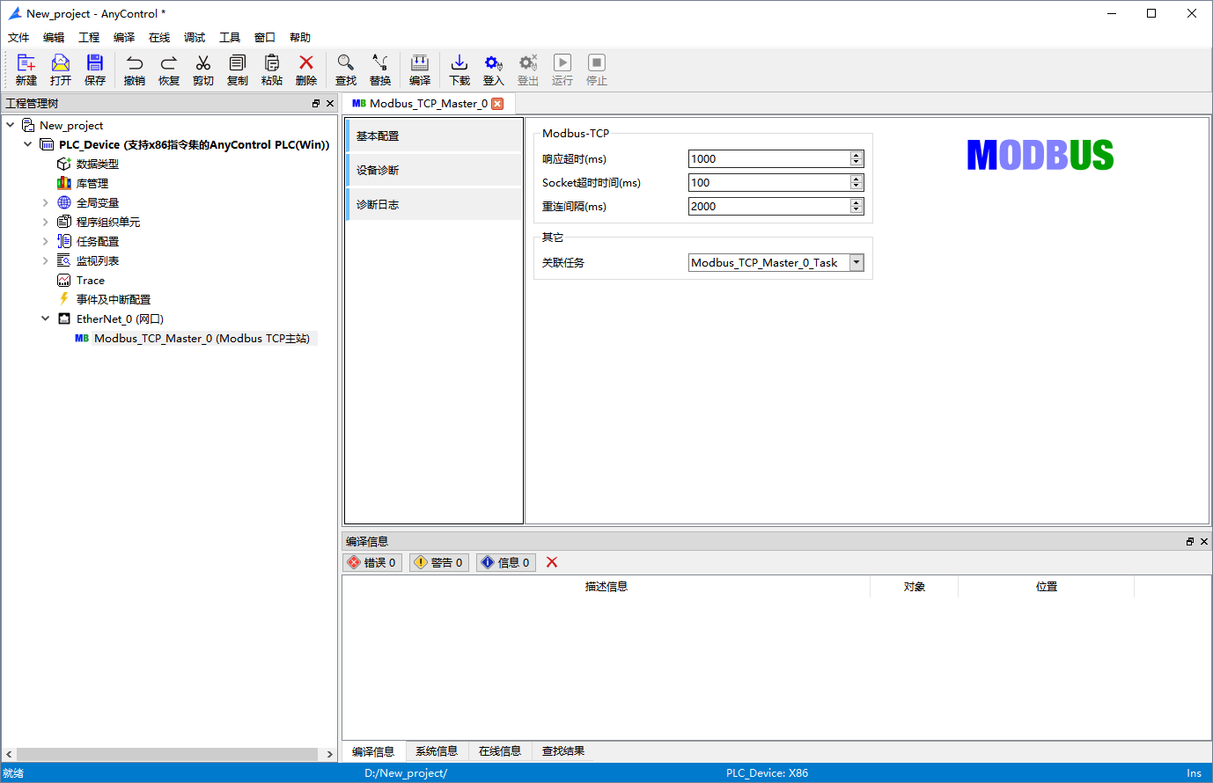Select the 基本配置 side tab
1213x783 pixels.
tap(435, 135)
